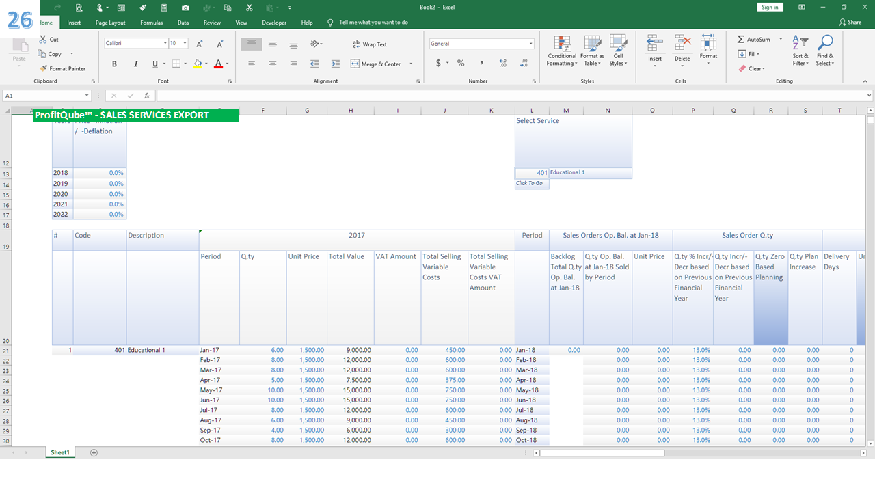Open the Developer ribbon tab
This screenshot has width=875, height=492.
[274, 23]
